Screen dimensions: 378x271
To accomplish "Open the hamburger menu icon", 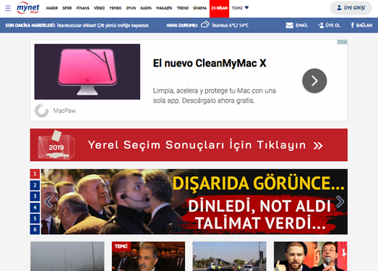I will tap(8, 8).
